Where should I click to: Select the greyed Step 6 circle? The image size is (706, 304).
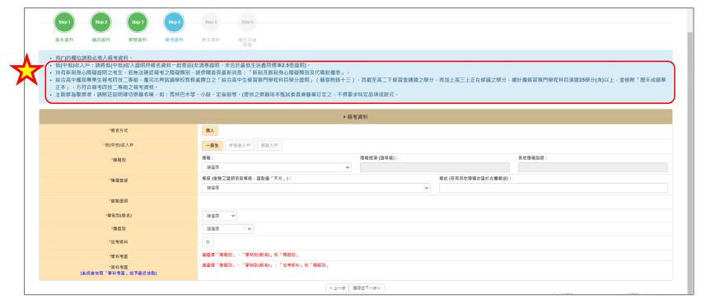[247, 21]
